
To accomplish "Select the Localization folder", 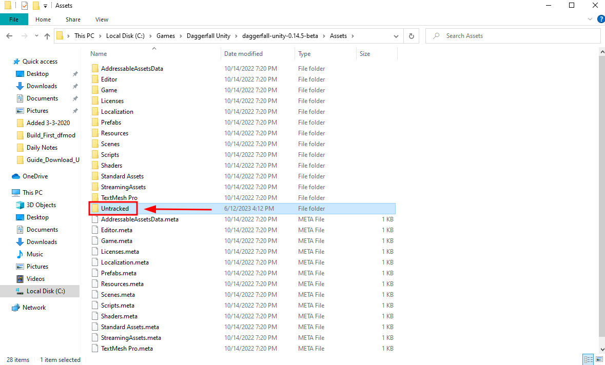I will [117, 111].
